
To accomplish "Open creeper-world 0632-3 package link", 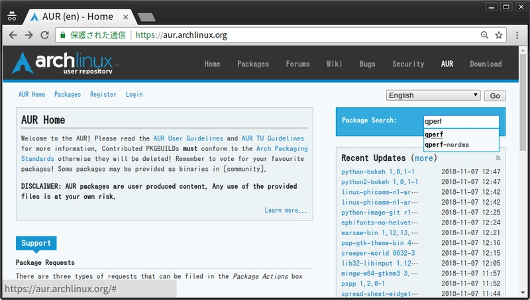I will pyautogui.click(x=378, y=253).
